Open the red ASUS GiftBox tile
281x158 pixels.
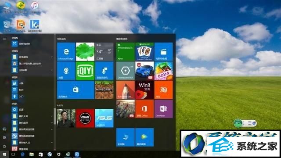coord(85,118)
